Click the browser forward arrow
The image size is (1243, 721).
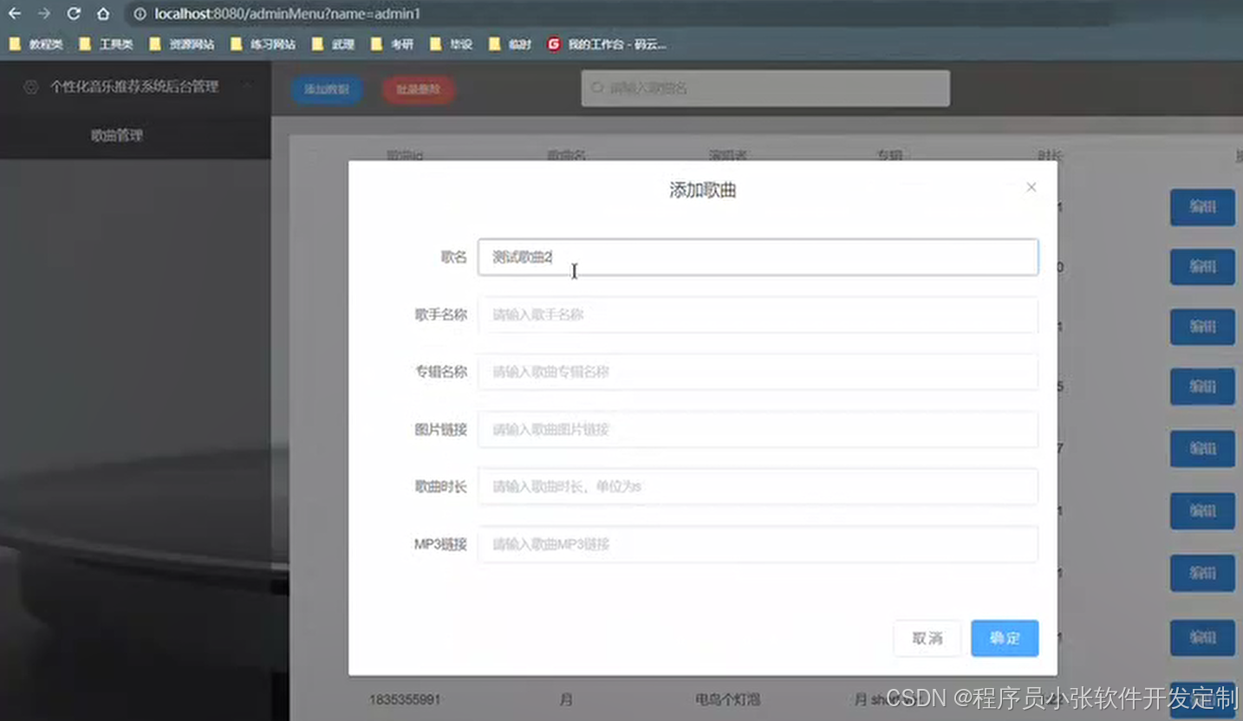coord(44,14)
